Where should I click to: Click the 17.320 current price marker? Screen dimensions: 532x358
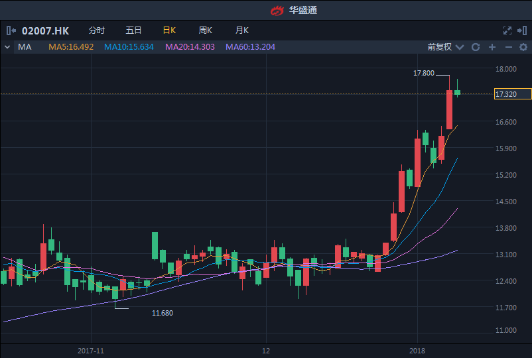[513, 95]
